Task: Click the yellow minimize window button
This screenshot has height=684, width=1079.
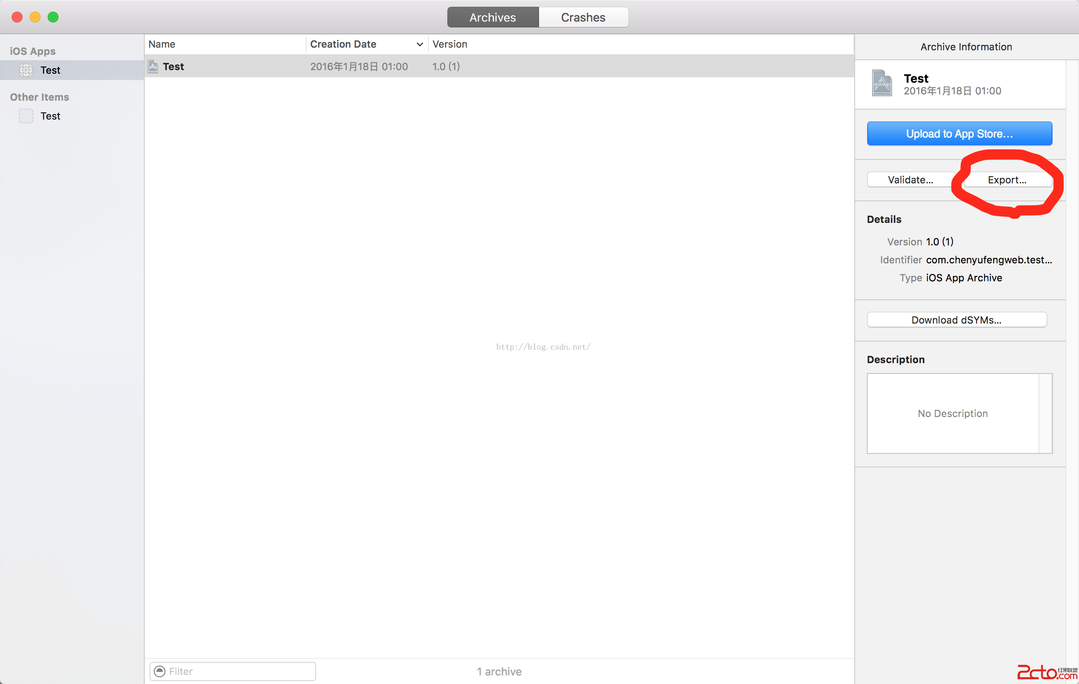Action: point(35,17)
